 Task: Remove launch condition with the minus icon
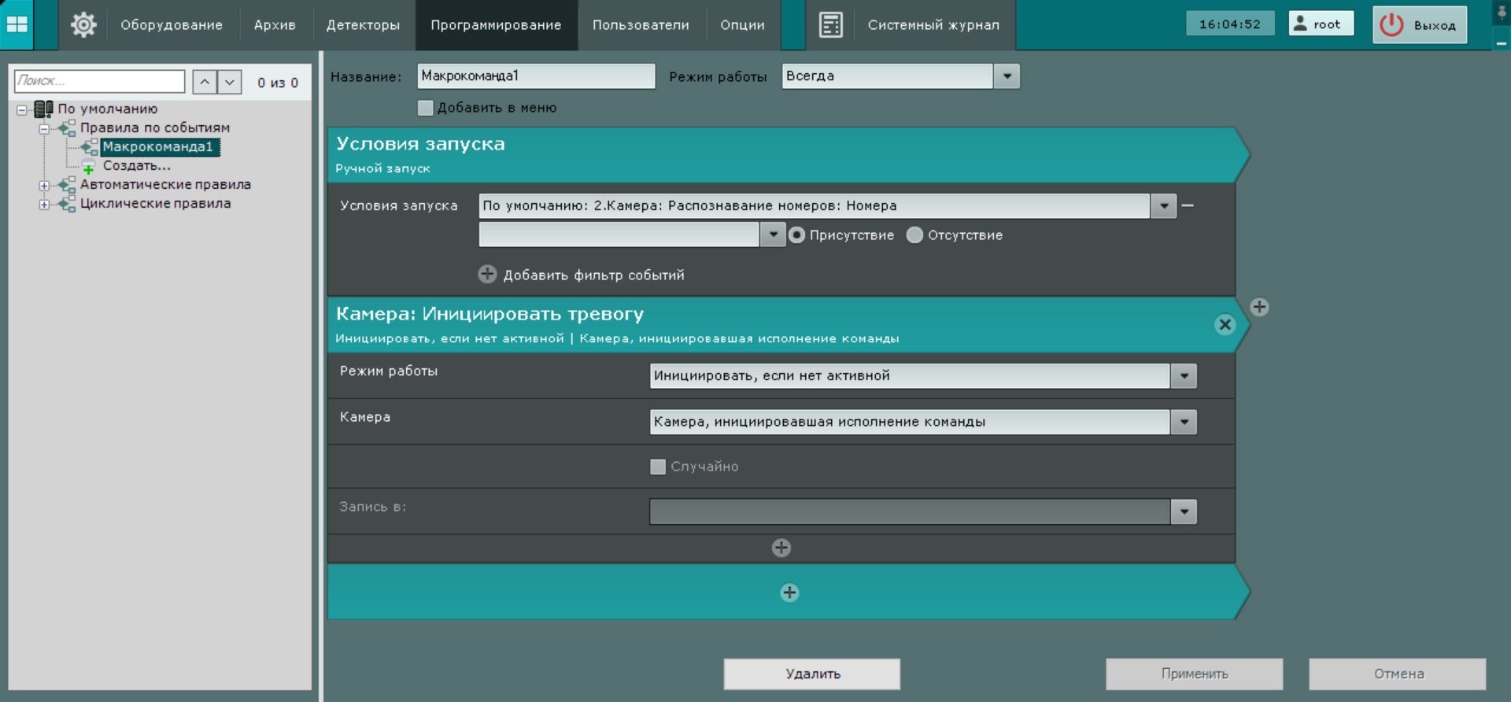[1188, 205]
